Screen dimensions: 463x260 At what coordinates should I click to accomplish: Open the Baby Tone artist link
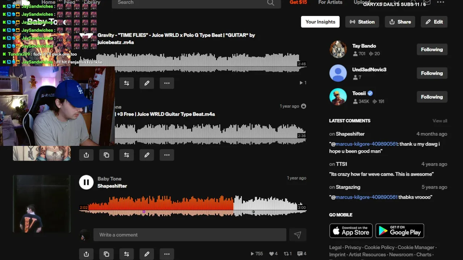pos(109,179)
